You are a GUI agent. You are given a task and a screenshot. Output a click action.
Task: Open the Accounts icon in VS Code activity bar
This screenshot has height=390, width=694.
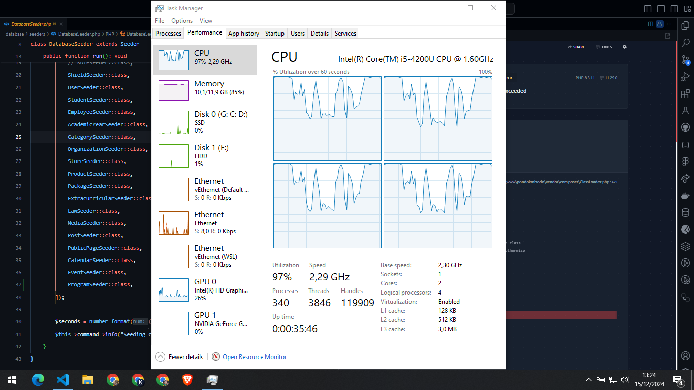(685, 355)
